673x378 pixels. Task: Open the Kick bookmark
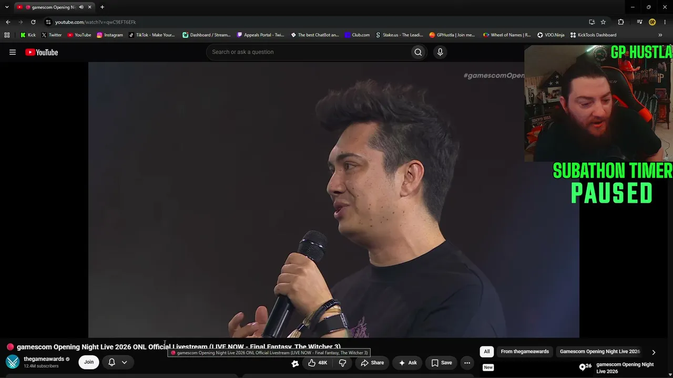coord(28,35)
